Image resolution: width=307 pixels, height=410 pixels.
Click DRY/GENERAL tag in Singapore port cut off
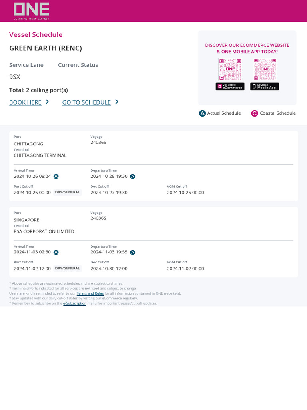pos(67,269)
